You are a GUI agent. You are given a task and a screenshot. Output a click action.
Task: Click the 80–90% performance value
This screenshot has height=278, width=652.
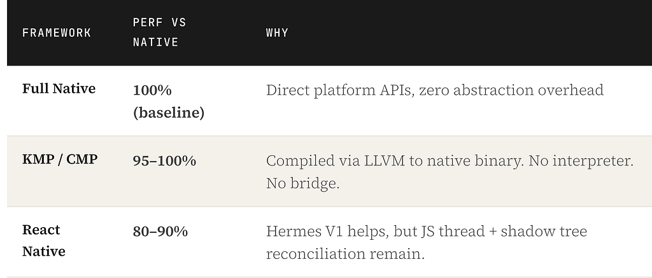(x=160, y=232)
